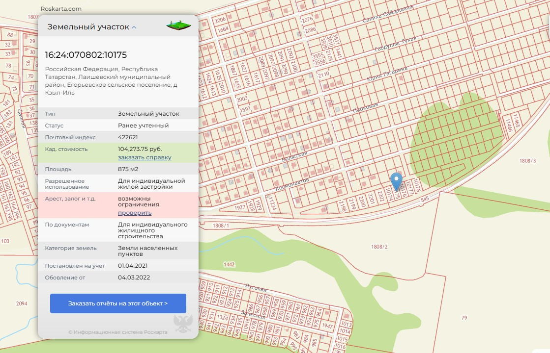
Task: Select parcel 1808/2 on the map
Action: [379, 247]
